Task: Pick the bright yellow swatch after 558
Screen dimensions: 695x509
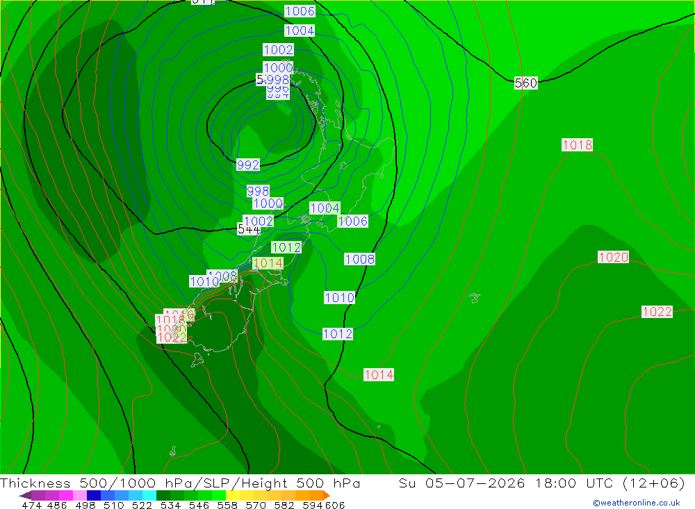Action: pos(233,495)
